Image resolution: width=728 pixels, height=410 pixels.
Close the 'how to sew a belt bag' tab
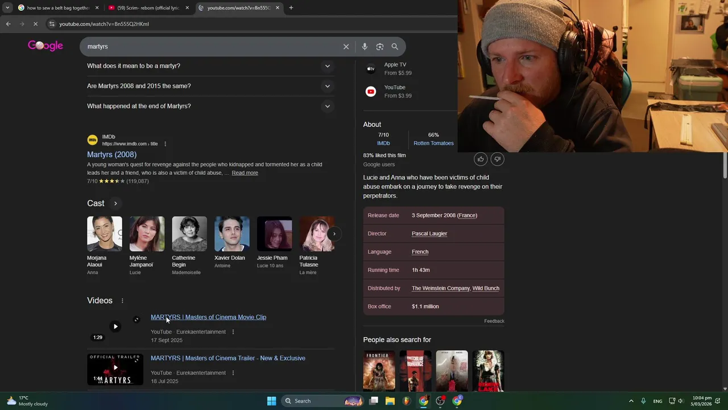tap(97, 8)
